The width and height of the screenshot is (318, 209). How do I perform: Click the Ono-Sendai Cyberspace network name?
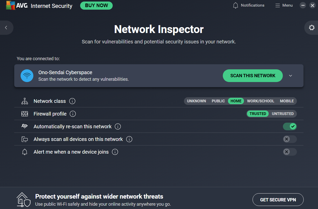click(x=65, y=73)
